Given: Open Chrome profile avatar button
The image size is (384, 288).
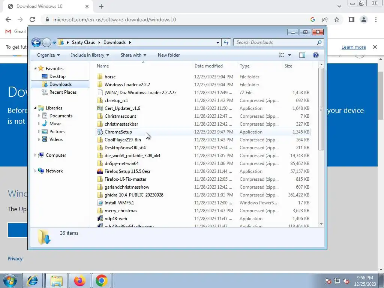Looking at the screenshot, I should coord(364,19).
